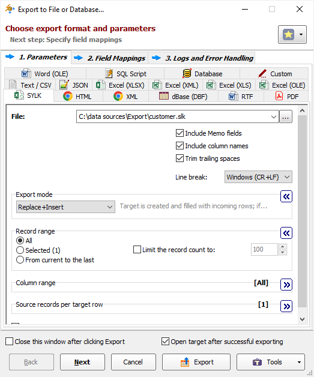Click the vertical scrollbar down arrow

[x=303, y=319]
